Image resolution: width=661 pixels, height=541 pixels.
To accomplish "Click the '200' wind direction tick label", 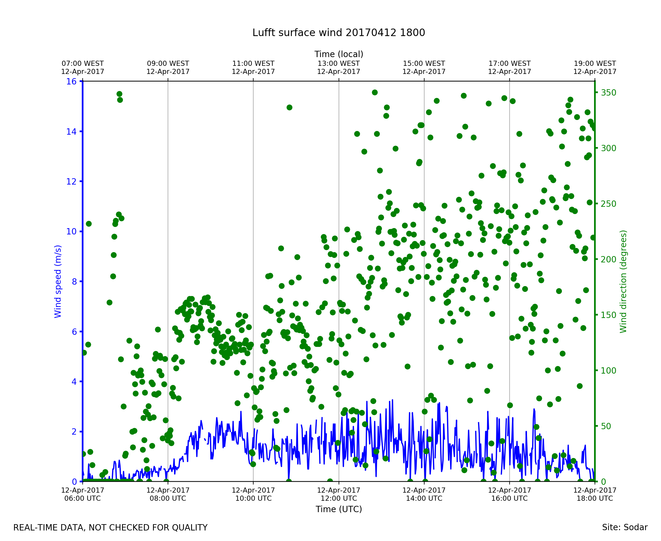I will click(x=608, y=259).
